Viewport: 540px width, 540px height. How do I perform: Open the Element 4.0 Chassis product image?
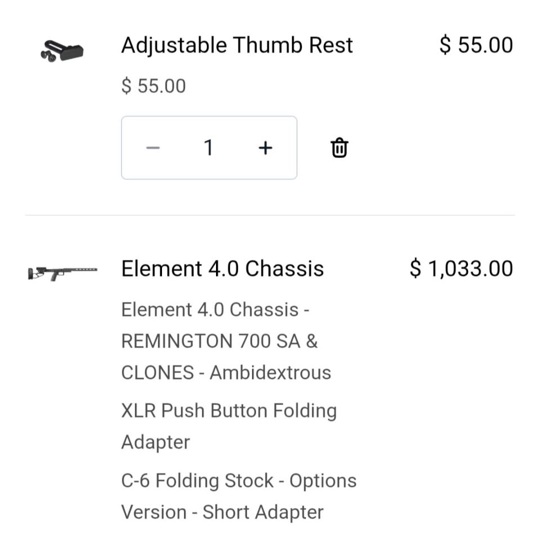coord(62,272)
